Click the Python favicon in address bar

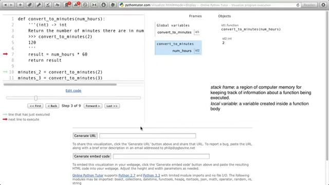tap(121, 5)
